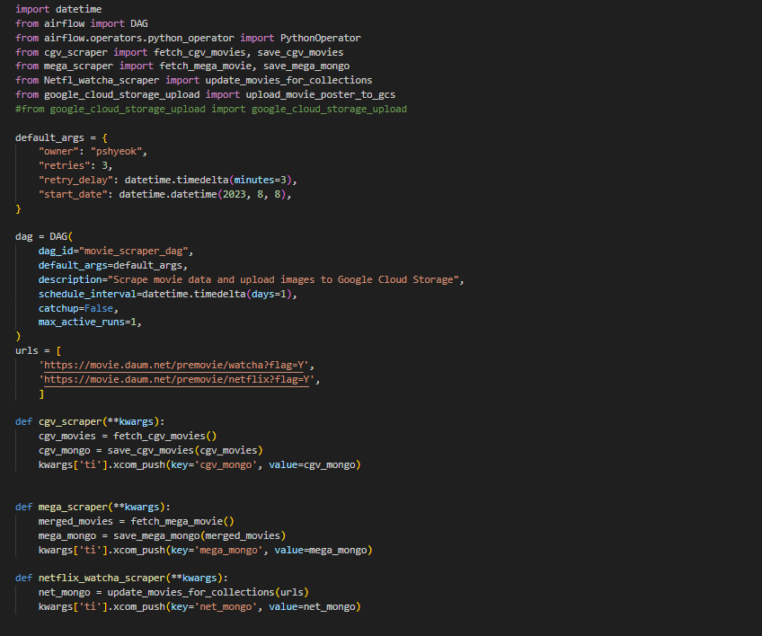Select the save_mega_mongo(merged_movies) call

pos(199,536)
